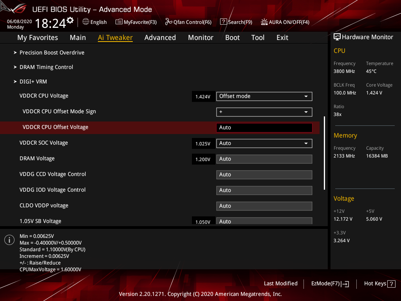Toggle AURA ON/OFF(F4) light icon
401x301 pixels.
point(264,22)
